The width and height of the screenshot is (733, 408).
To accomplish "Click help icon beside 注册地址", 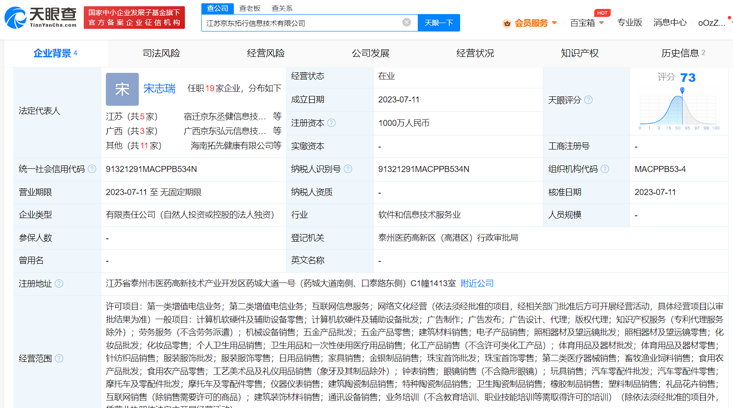I will (59, 283).
